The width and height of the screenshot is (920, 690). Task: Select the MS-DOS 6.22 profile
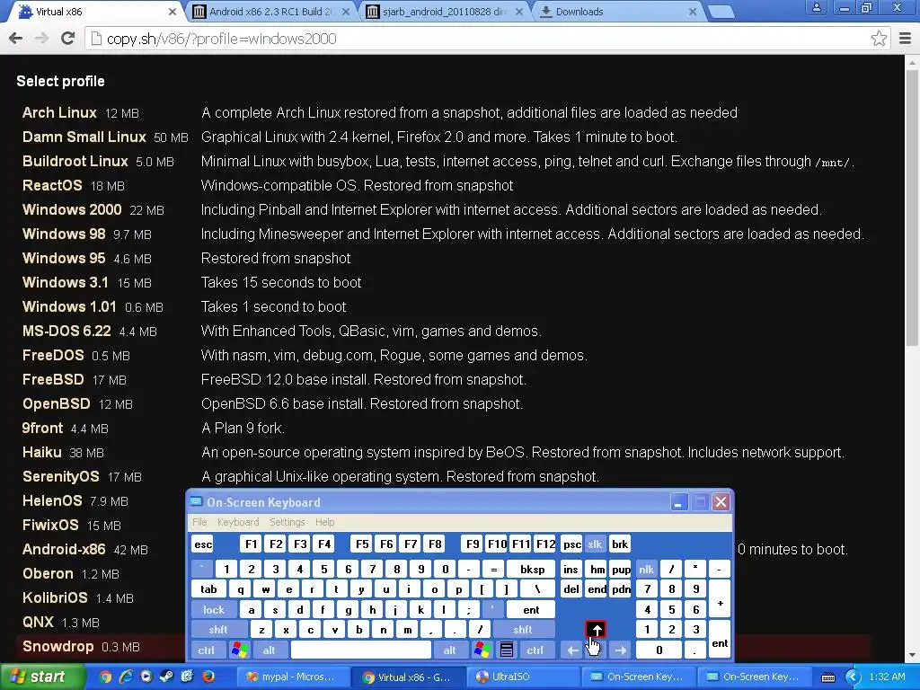[66, 331]
